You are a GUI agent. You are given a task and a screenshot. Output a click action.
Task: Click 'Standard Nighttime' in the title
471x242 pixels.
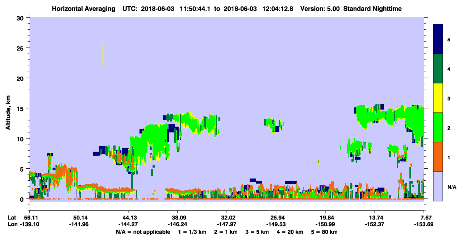tap(372, 9)
